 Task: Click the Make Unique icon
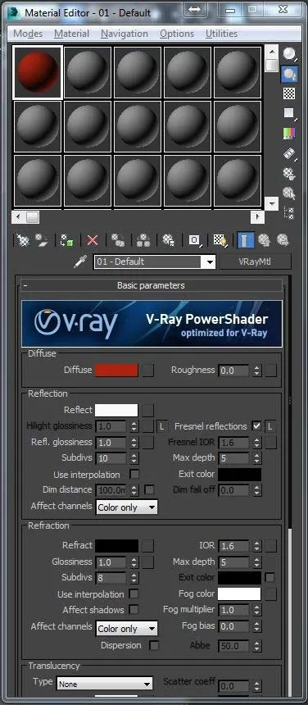coord(143,240)
